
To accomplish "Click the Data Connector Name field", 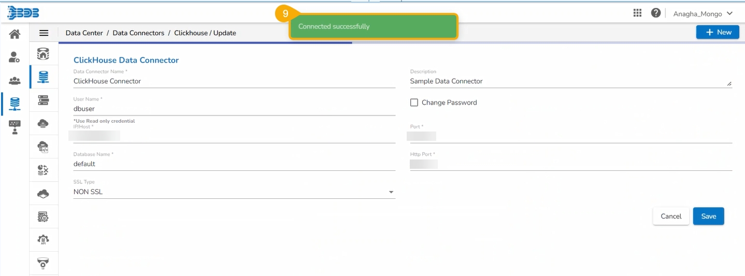I will tap(234, 81).
